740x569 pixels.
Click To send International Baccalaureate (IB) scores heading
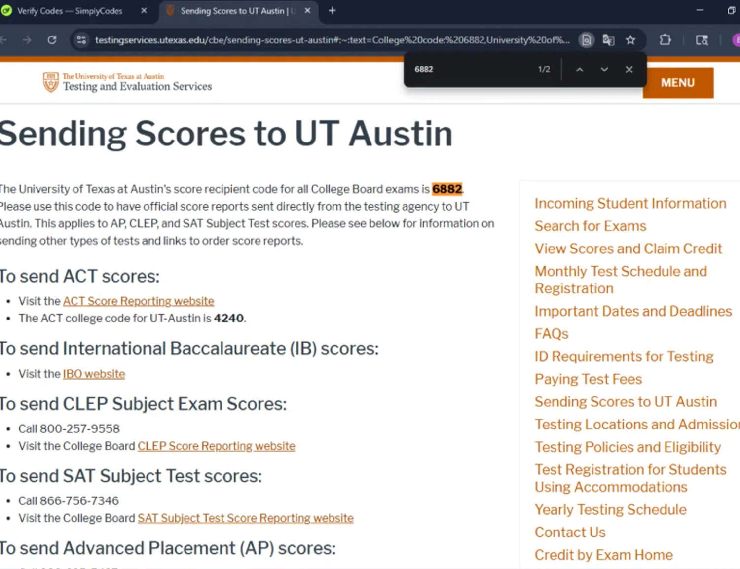[x=189, y=348]
